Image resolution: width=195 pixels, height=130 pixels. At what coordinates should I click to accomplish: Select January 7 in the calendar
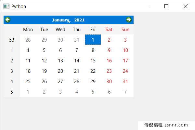[x=77, y=50]
